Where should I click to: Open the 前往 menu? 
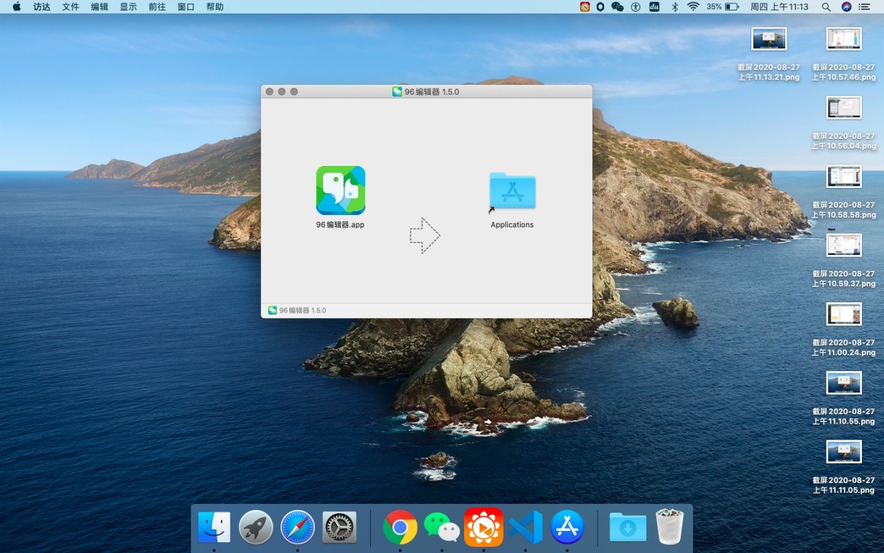coord(157,7)
